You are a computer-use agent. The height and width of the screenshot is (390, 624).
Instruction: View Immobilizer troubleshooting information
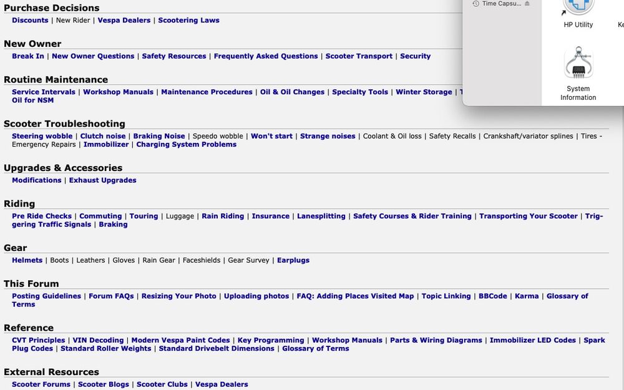[105, 144]
